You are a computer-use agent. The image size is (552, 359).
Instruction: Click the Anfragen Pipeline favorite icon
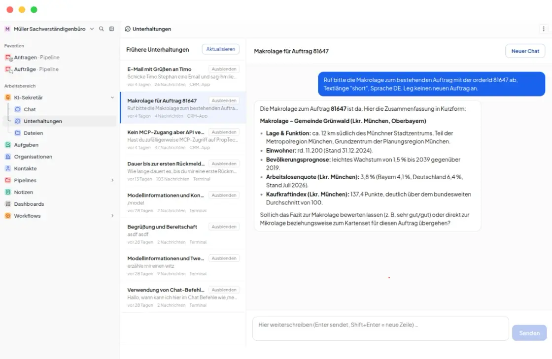point(8,57)
